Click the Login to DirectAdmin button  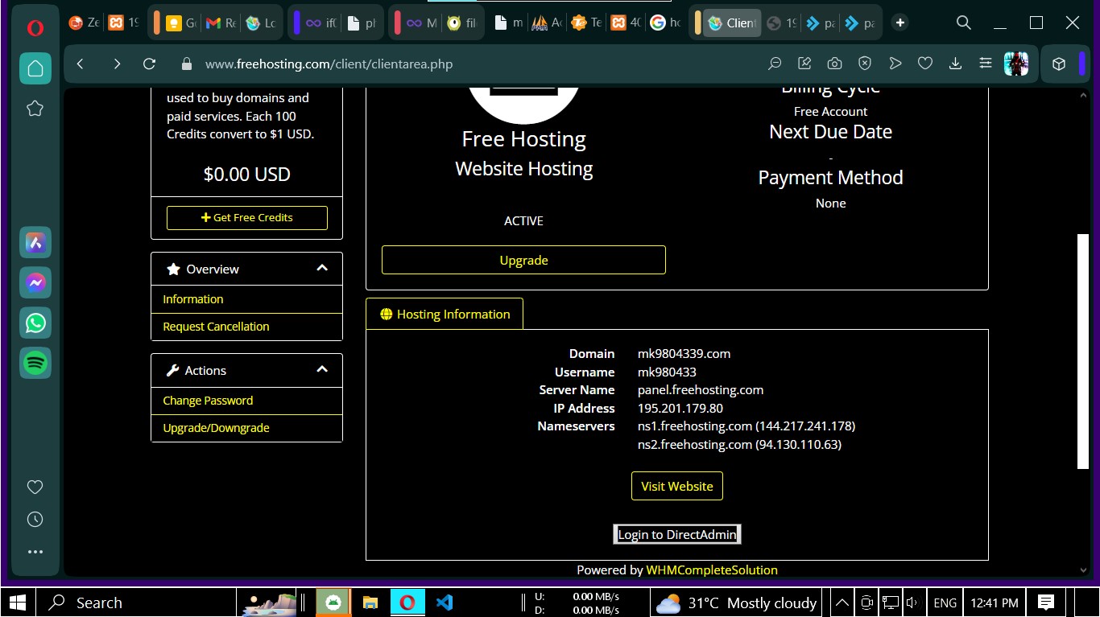676,535
